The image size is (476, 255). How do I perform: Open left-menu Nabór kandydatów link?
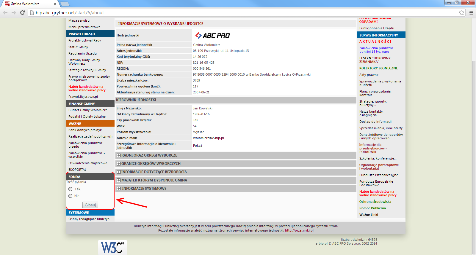pos(87,88)
